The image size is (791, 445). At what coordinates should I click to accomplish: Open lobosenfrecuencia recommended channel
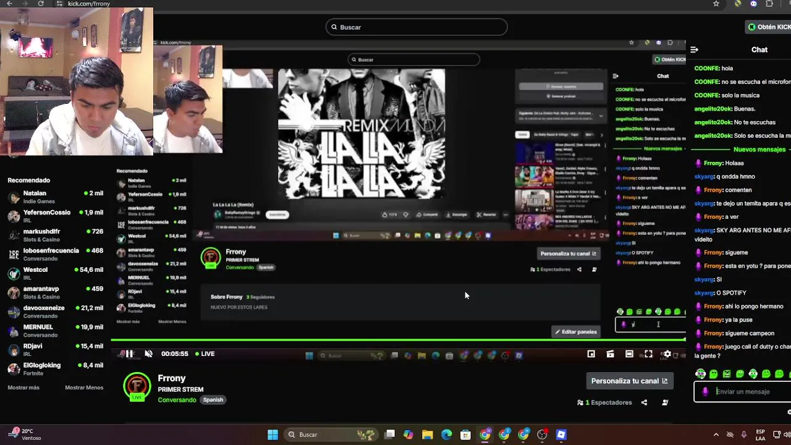tap(56, 255)
